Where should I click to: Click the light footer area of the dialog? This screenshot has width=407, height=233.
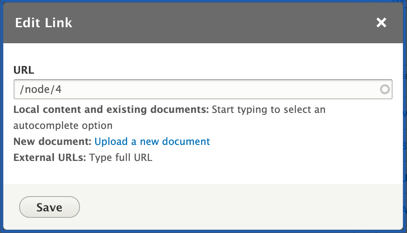(240, 207)
